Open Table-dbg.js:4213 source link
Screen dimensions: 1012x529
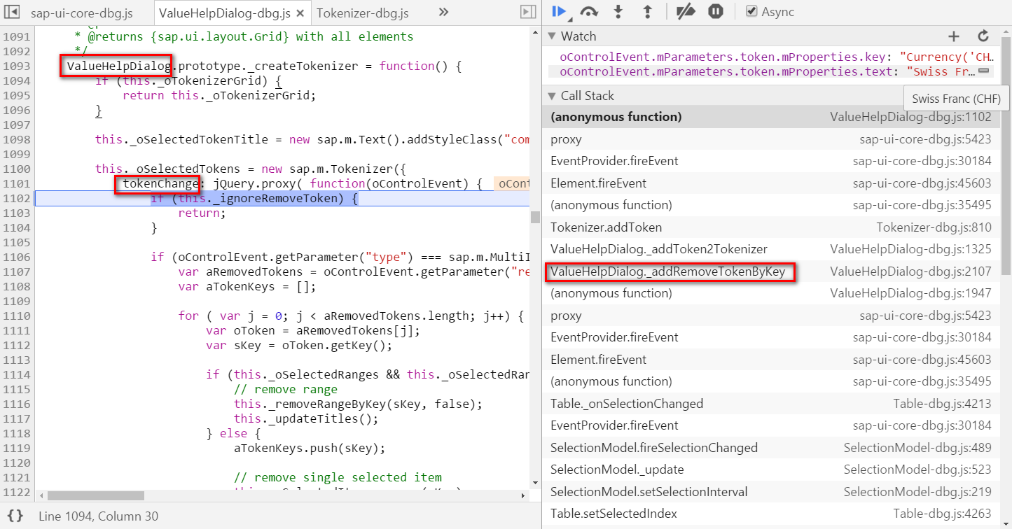point(942,404)
